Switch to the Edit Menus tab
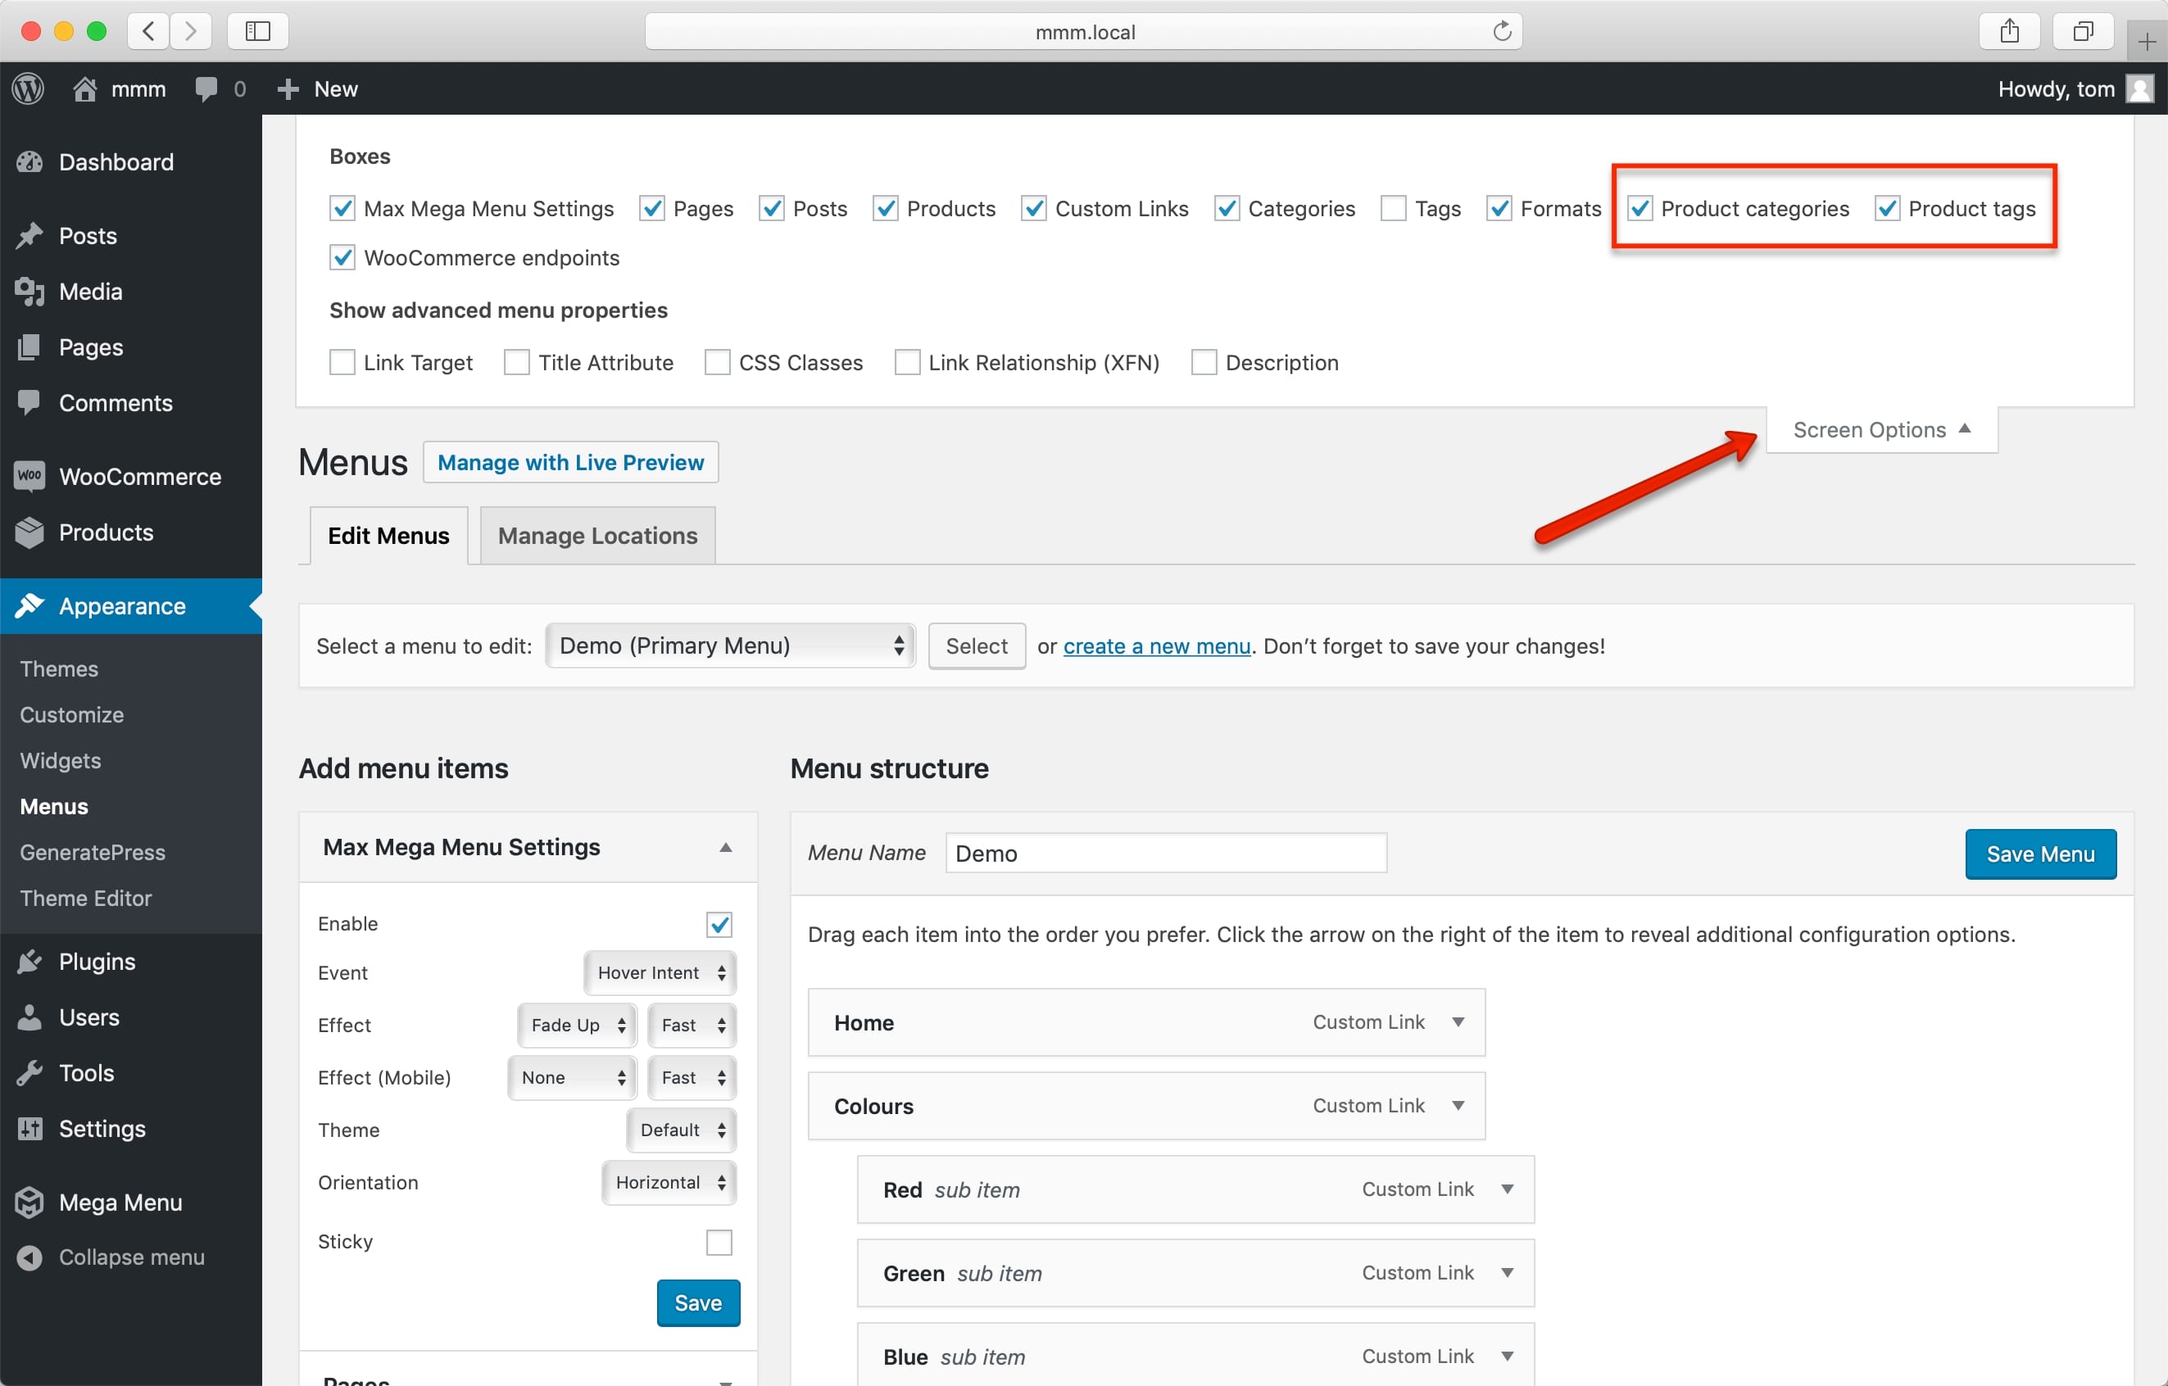Viewport: 2168px width, 1386px height. [x=386, y=534]
